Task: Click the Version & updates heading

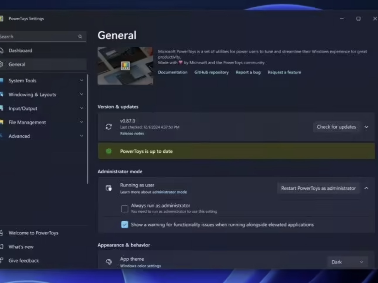Action: pos(118,107)
